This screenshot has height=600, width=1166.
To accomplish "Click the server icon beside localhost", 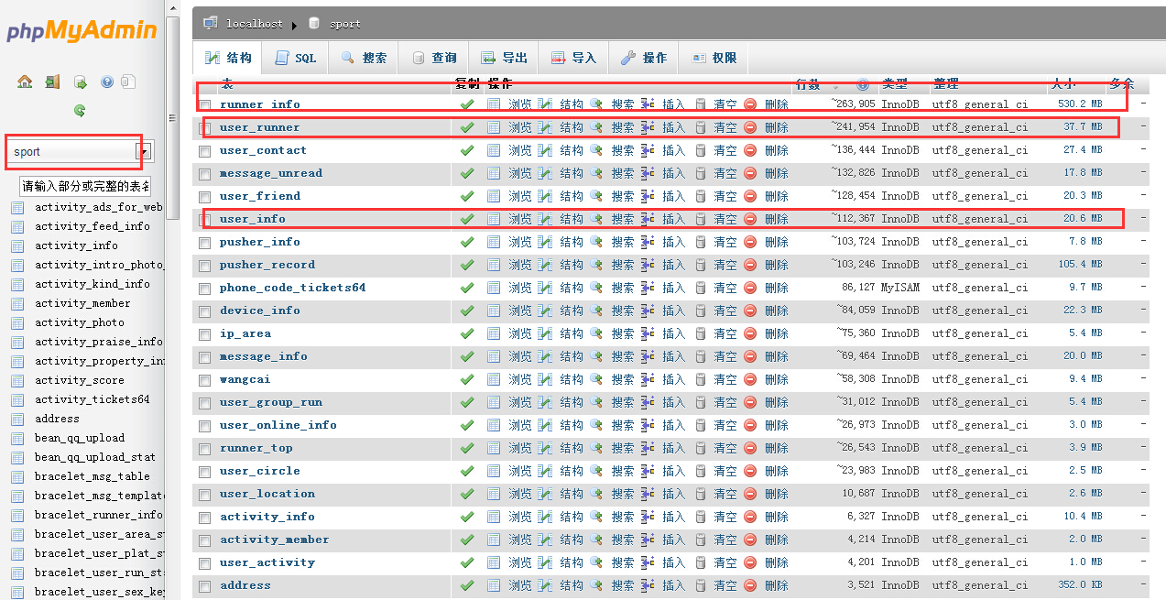I will pyautogui.click(x=211, y=23).
